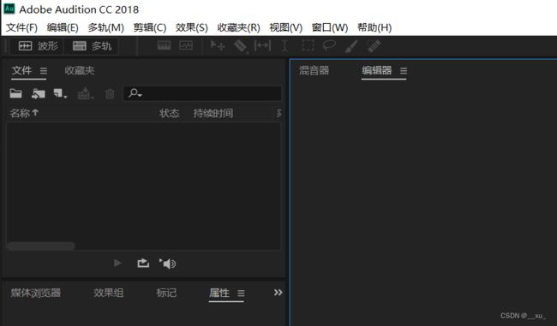Select the Paintbrush Selection tool
Screen dimensions: 557x326
(351, 46)
